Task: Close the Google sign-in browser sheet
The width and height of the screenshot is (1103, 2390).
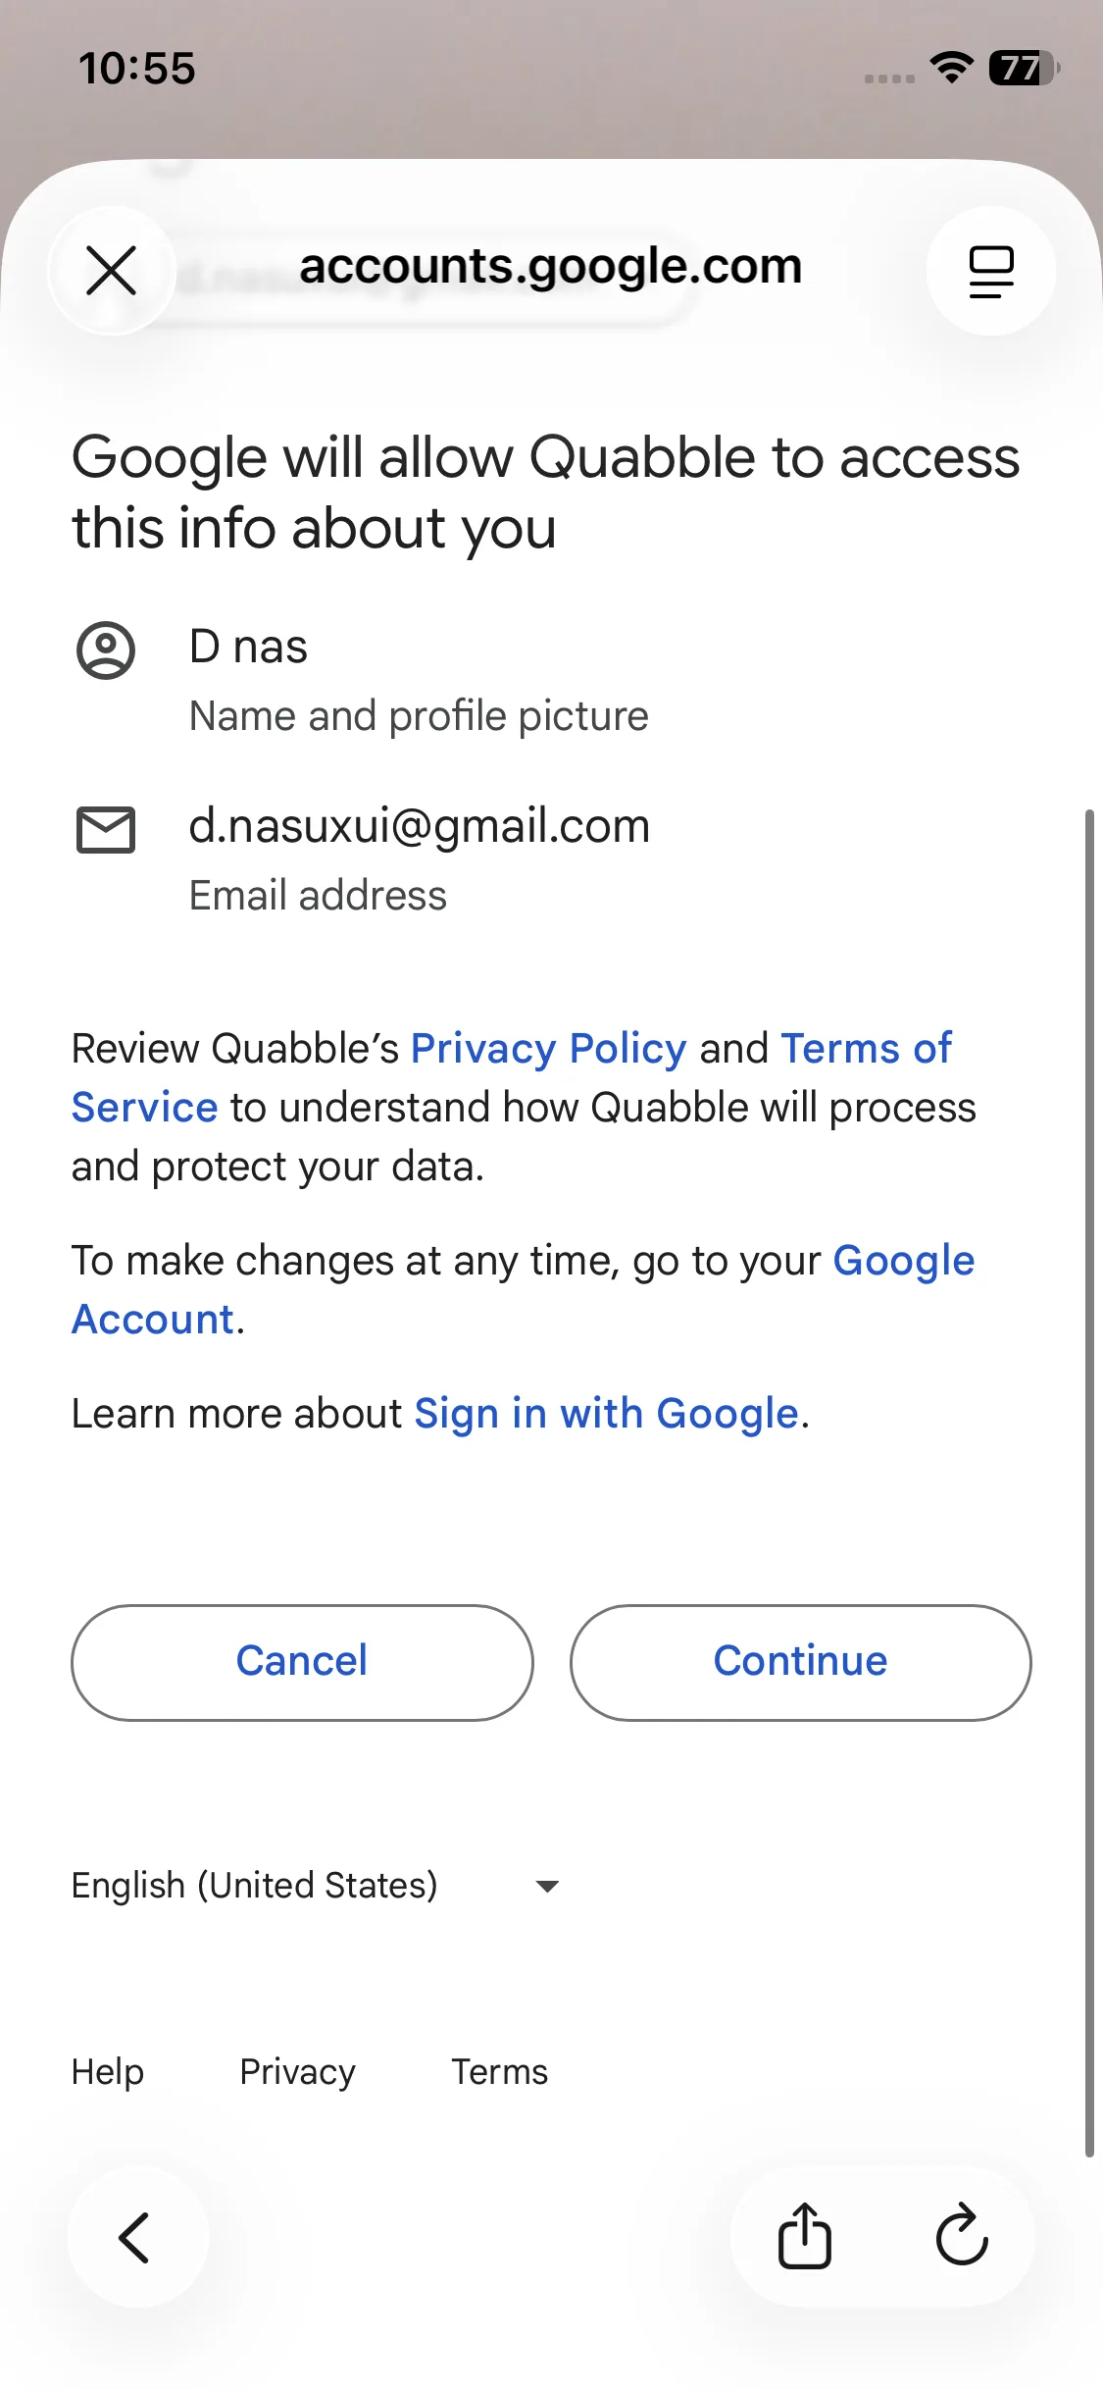Action: coord(112,271)
